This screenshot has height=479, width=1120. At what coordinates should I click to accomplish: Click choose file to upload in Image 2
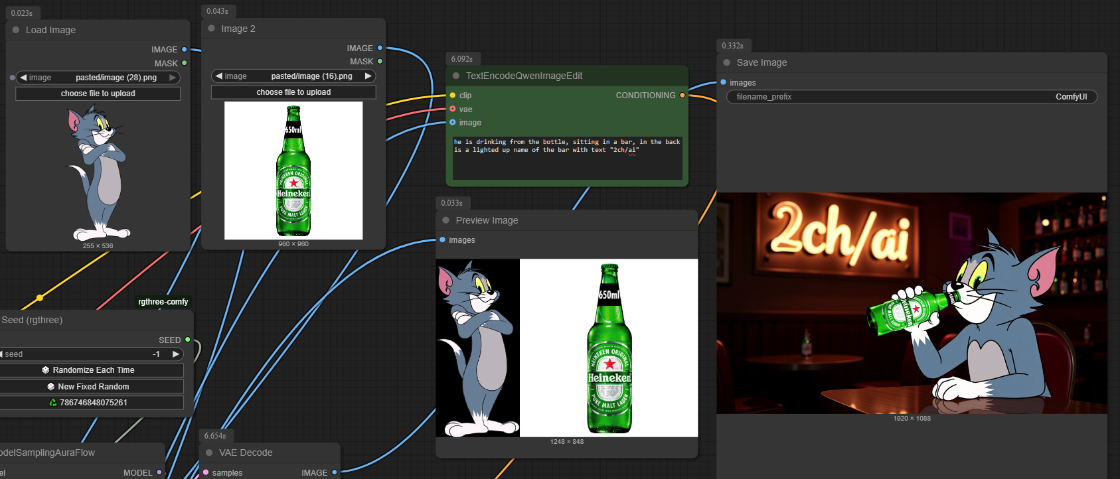click(293, 92)
